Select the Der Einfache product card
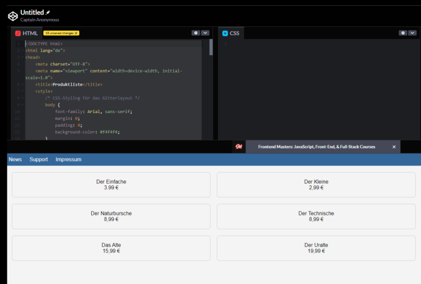This screenshot has height=284, width=421. point(111,185)
